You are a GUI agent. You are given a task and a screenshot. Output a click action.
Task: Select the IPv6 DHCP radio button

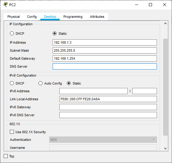point(12,83)
